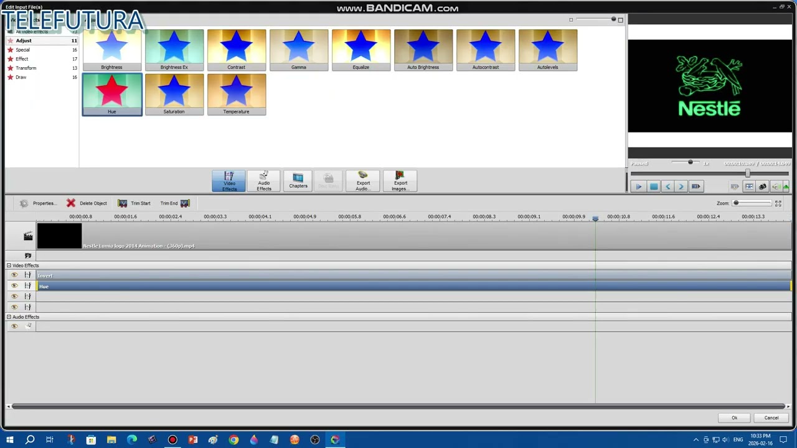Open Properties of the selected effect
This screenshot has height=448, width=797.
(x=37, y=203)
